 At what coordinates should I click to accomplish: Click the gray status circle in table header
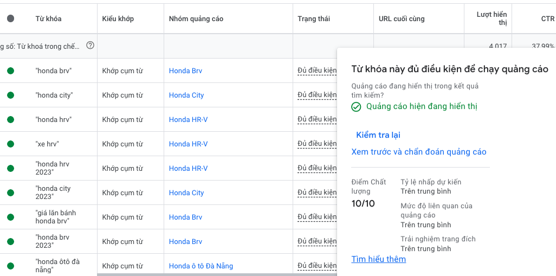coord(10,18)
